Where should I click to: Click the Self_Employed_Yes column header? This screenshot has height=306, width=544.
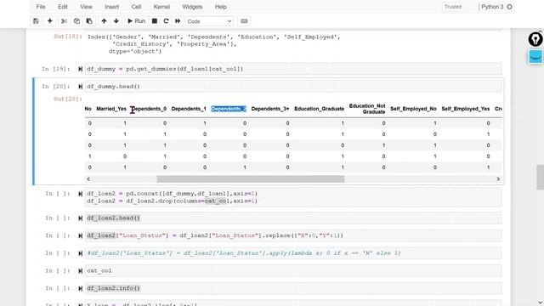point(466,109)
